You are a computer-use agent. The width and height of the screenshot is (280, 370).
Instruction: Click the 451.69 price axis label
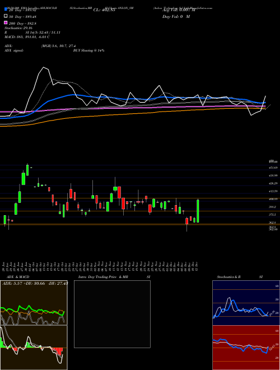point(273,168)
